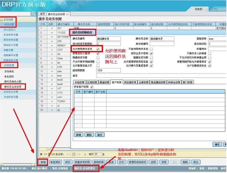
Task: Switch to the 商品属性权限 tab
Action: (x=158, y=82)
